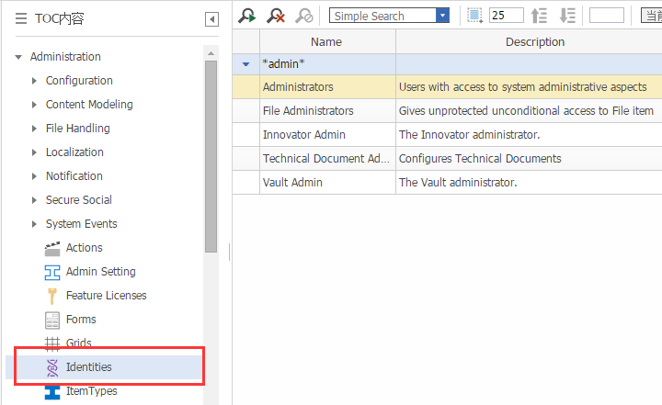Click the TOC panel vertical scrollbar
Viewport: 662px width, 405px height.
[x=211, y=156]
